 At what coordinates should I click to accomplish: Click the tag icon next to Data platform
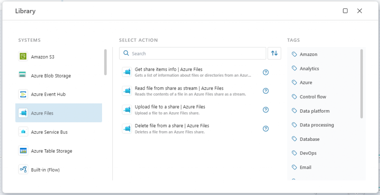point(294,111)
